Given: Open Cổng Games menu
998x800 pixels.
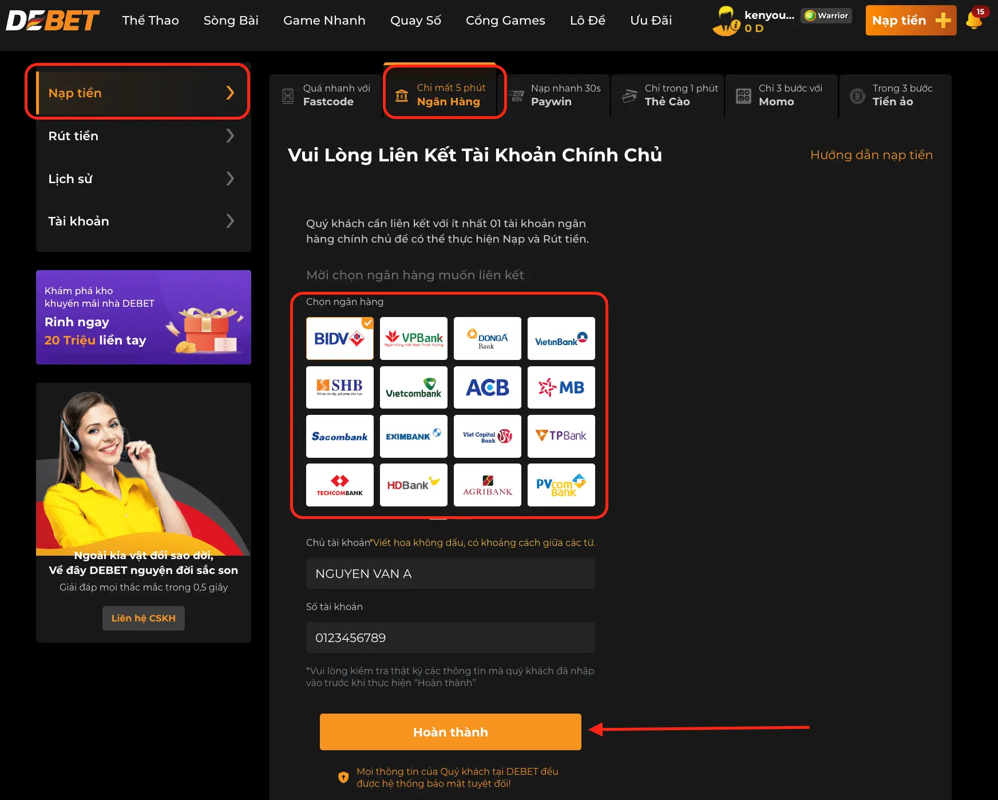Looking at the screenshot, I should (505, 20).
